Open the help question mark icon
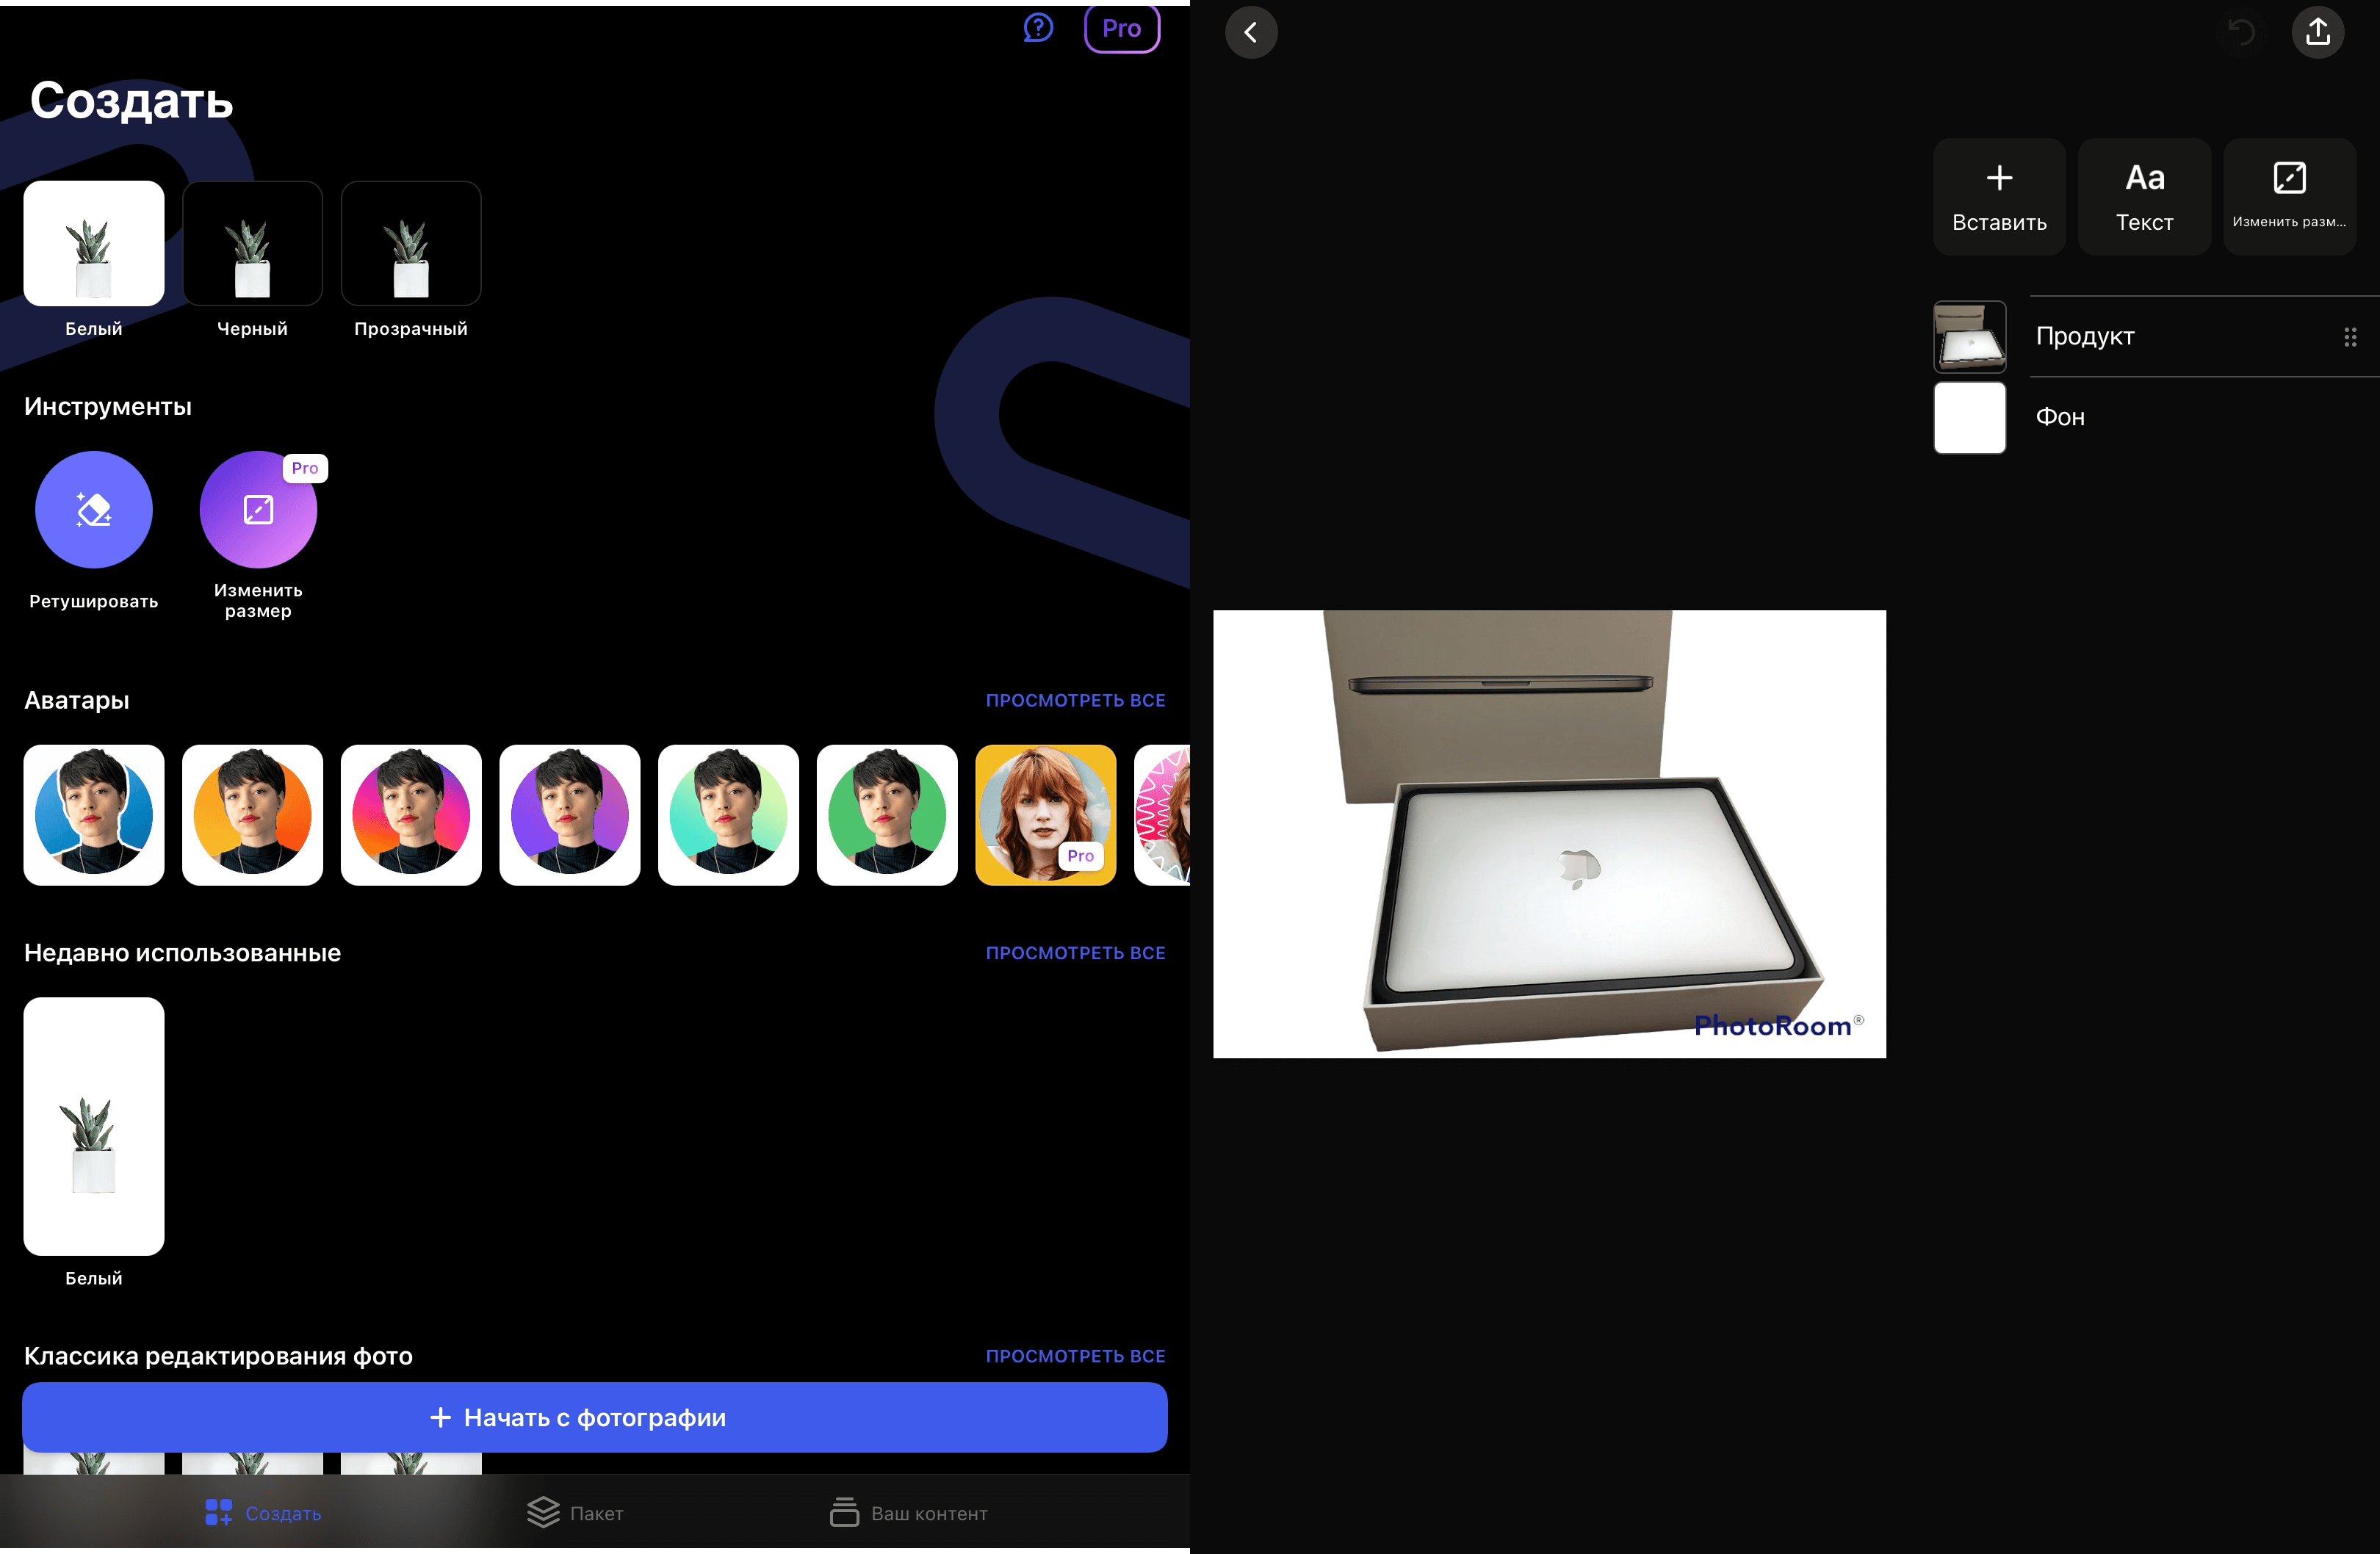Screen dimensions: 2380x1554 tap(1038, 28)
